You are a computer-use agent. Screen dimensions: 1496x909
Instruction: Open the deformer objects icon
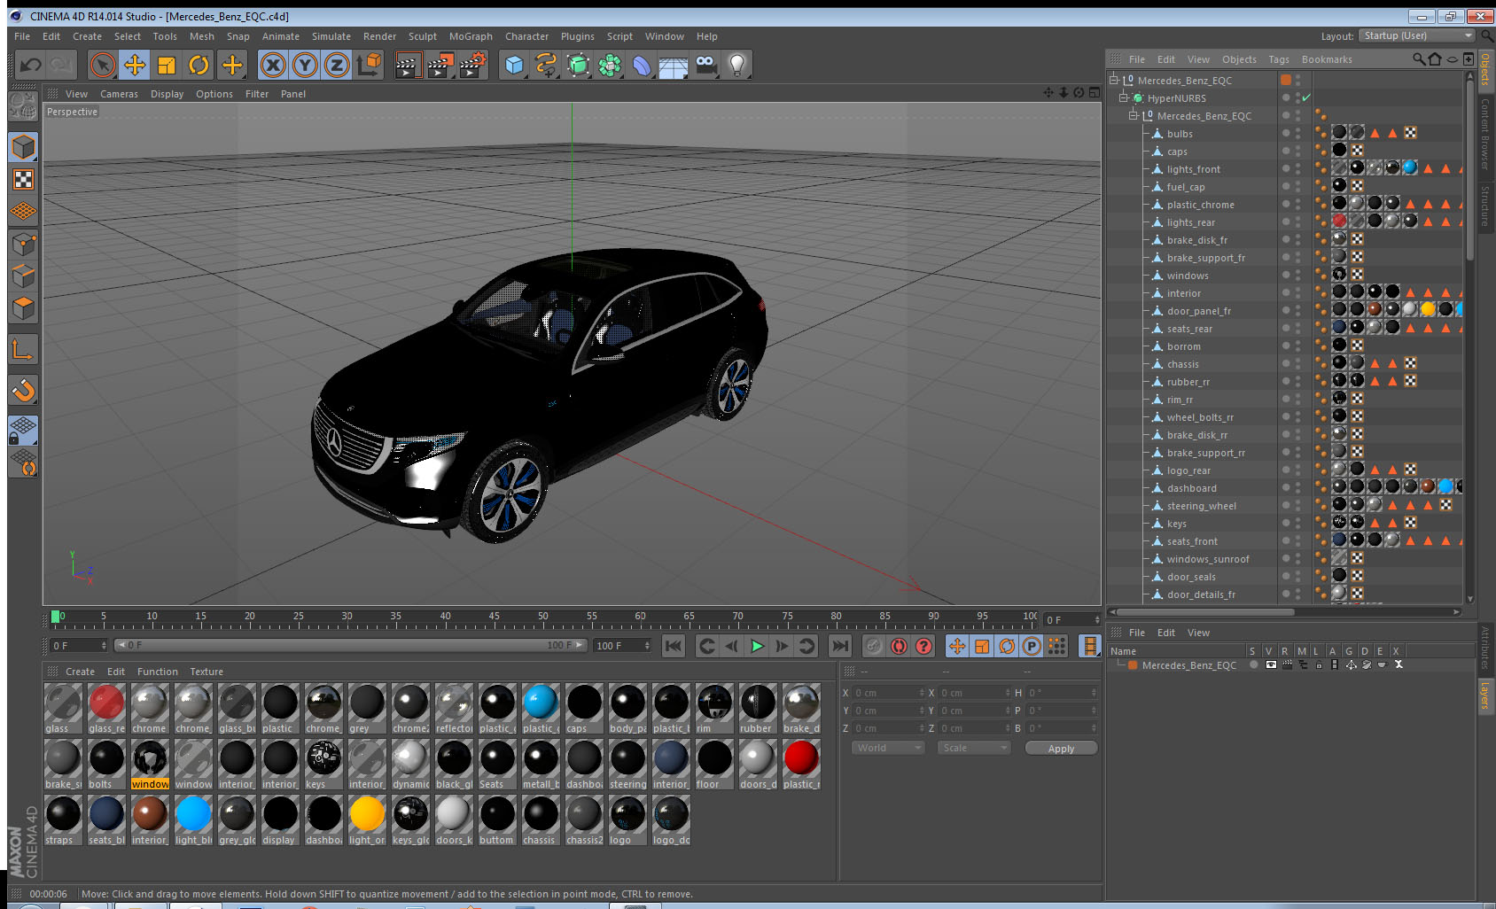pos(642,65)
